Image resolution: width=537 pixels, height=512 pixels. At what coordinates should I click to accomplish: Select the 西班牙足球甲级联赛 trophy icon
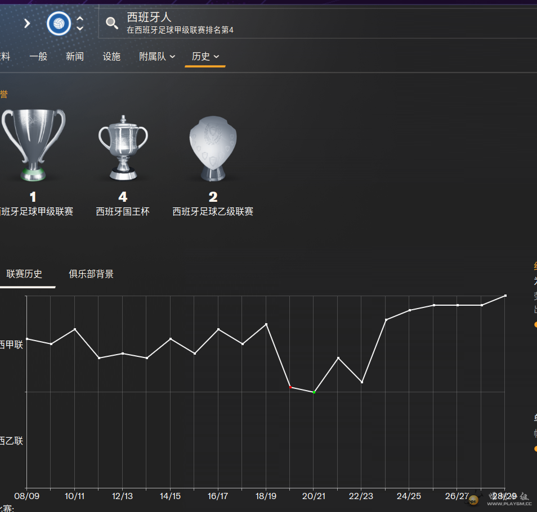tap(33, 145)
